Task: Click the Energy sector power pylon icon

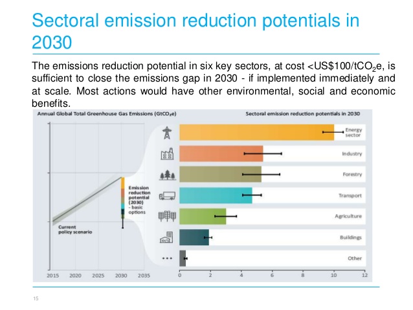Action: [165, 133]
